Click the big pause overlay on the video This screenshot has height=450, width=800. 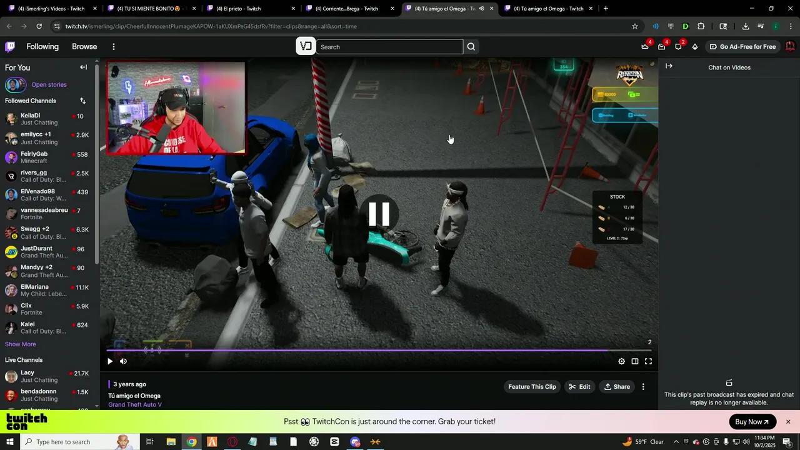379,214
